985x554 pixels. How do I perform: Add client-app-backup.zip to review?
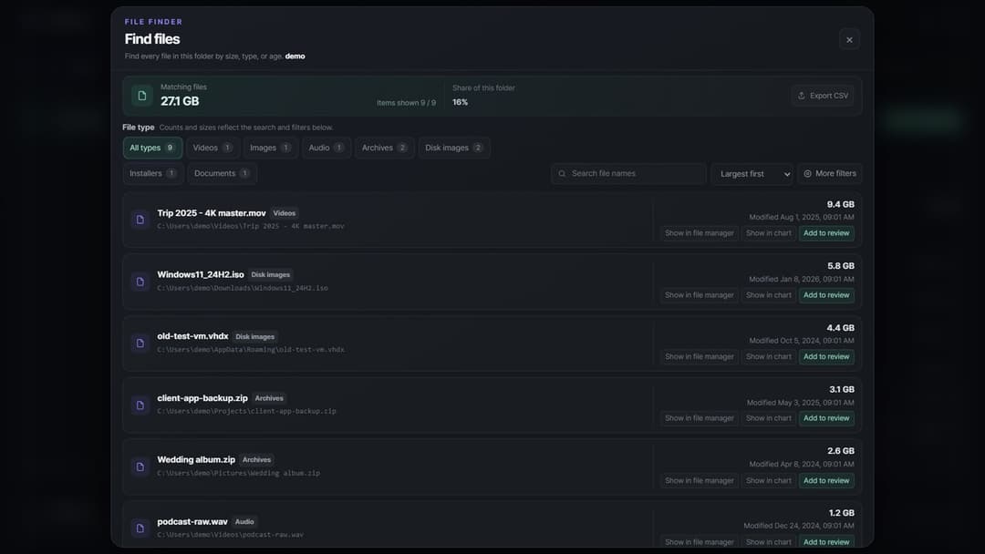826,418
